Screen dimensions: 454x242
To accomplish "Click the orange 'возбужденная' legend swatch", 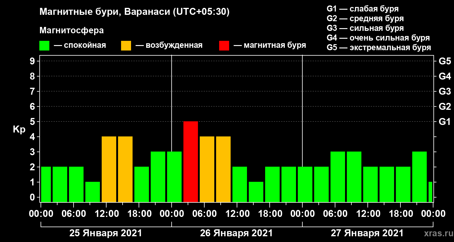I will pos(126,46).
